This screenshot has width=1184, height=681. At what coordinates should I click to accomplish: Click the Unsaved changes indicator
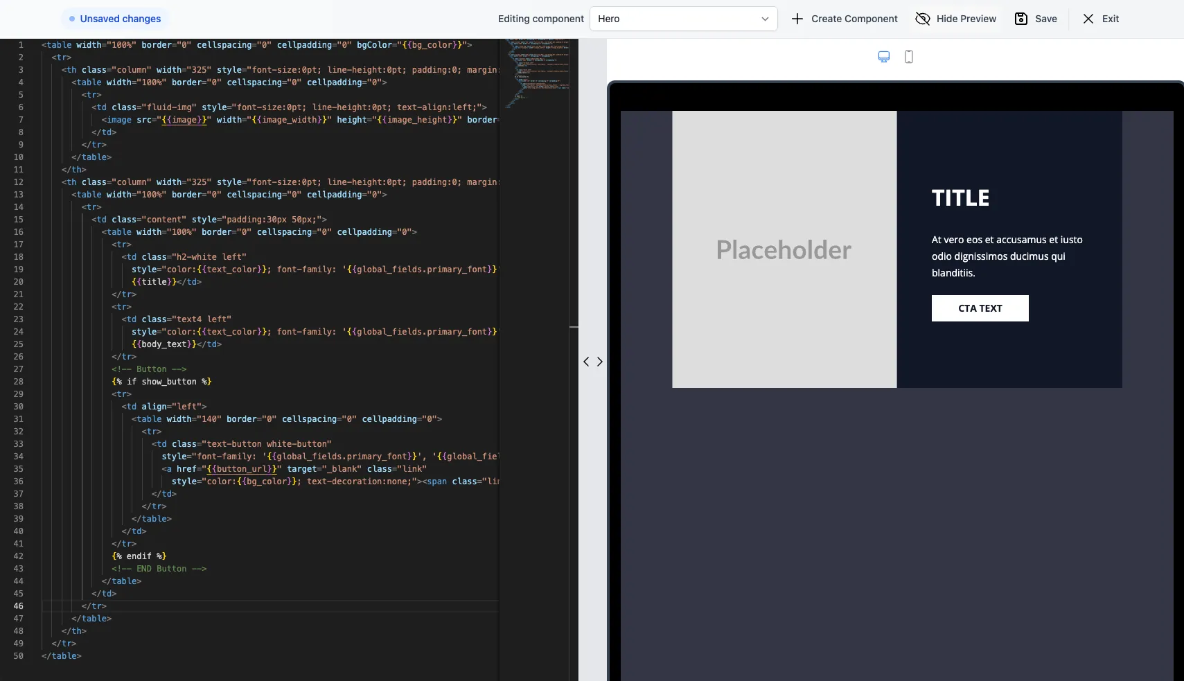click(x=115, y=19)
